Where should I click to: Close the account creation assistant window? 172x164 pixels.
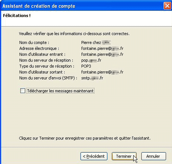point(167,6)
